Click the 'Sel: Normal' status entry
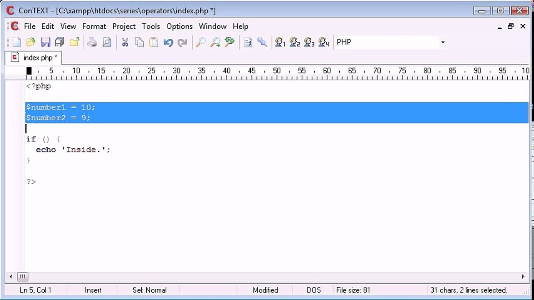 click(150, 290)
